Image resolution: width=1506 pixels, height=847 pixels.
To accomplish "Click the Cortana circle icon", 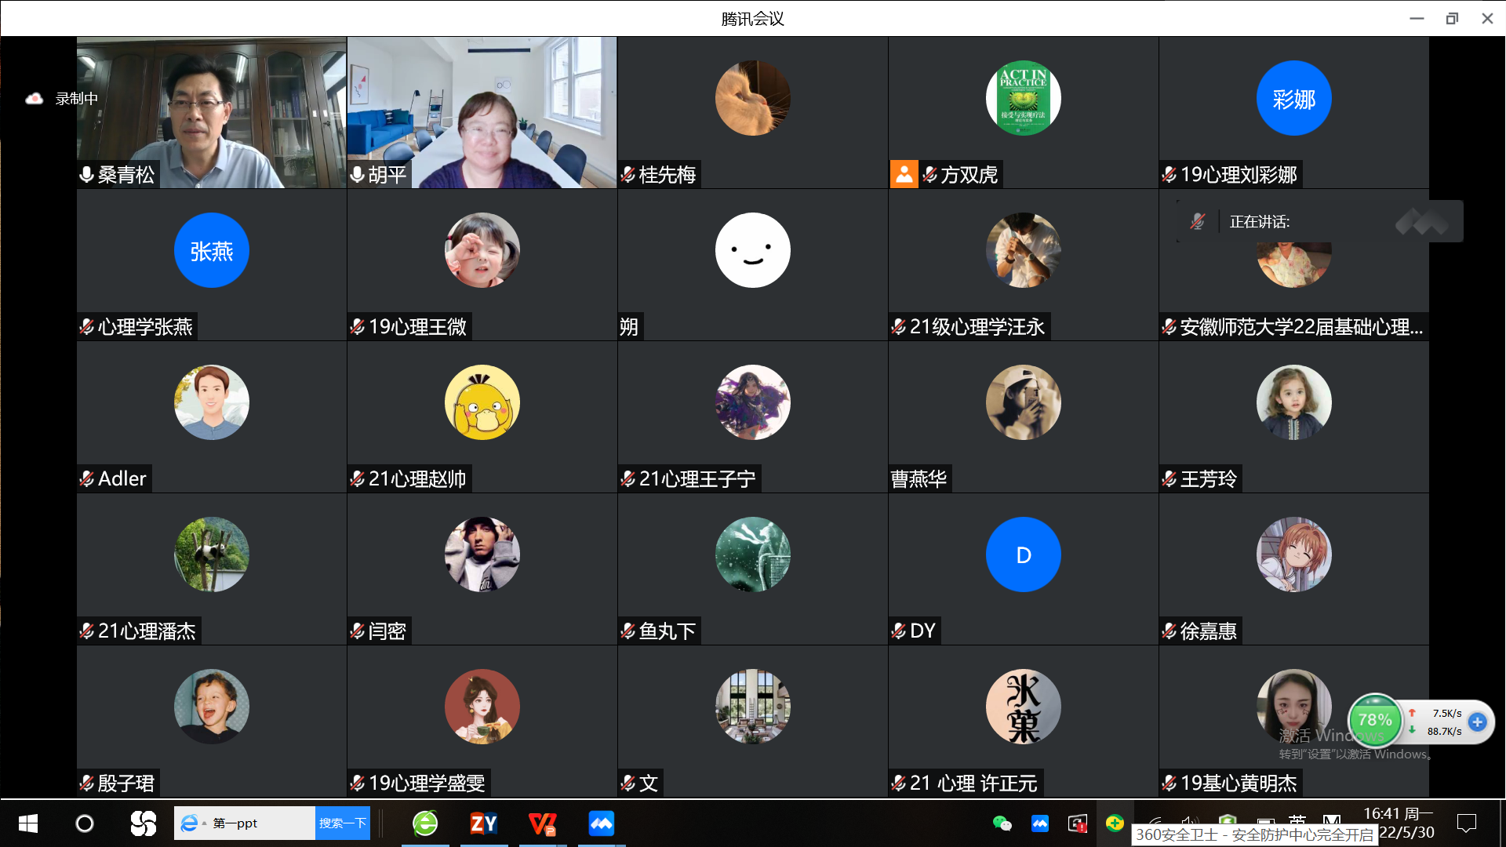I will [x=84, y=823].
